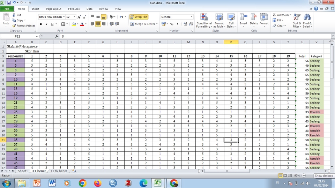
Task: Click the Cut scissors icon
Action: [14, 15]
